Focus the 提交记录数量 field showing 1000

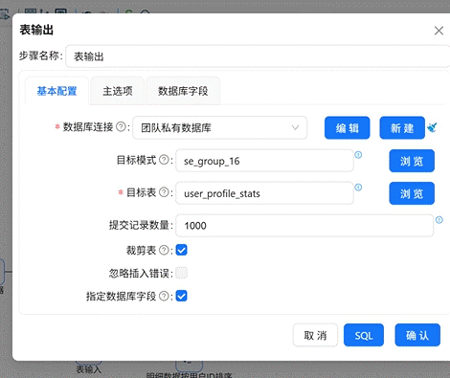tap(304, 226)
